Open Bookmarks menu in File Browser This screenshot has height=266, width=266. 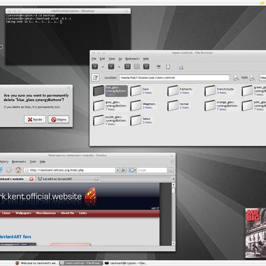tap(132, 59)
